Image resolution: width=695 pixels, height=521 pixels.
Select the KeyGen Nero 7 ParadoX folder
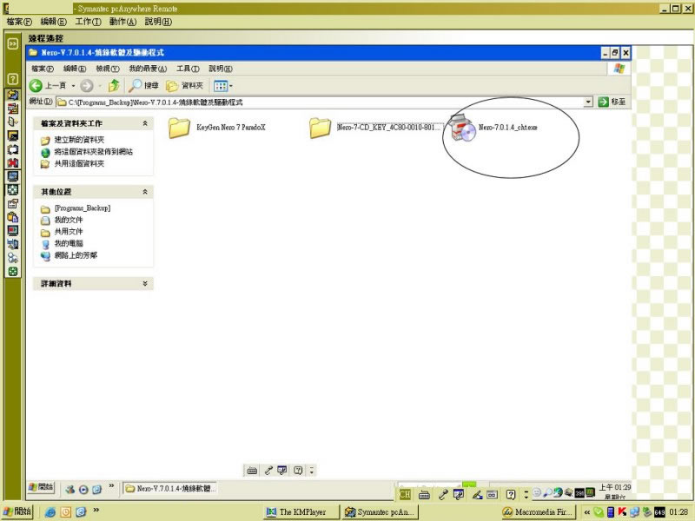(216, 128)
